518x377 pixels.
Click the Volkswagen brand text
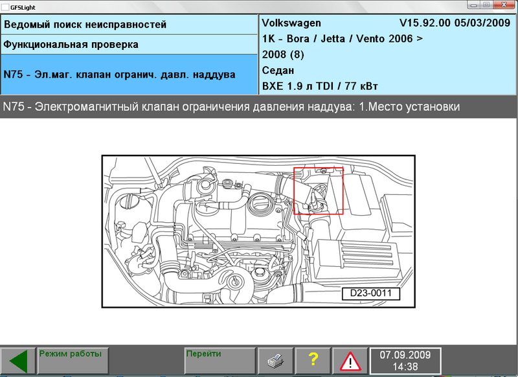[291, 23]
